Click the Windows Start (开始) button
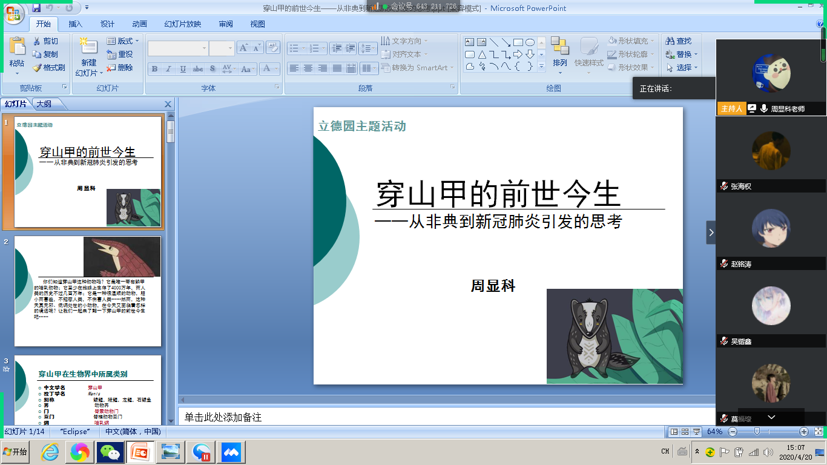This screenshot has width=827, height=465. (x=15, y=452)
